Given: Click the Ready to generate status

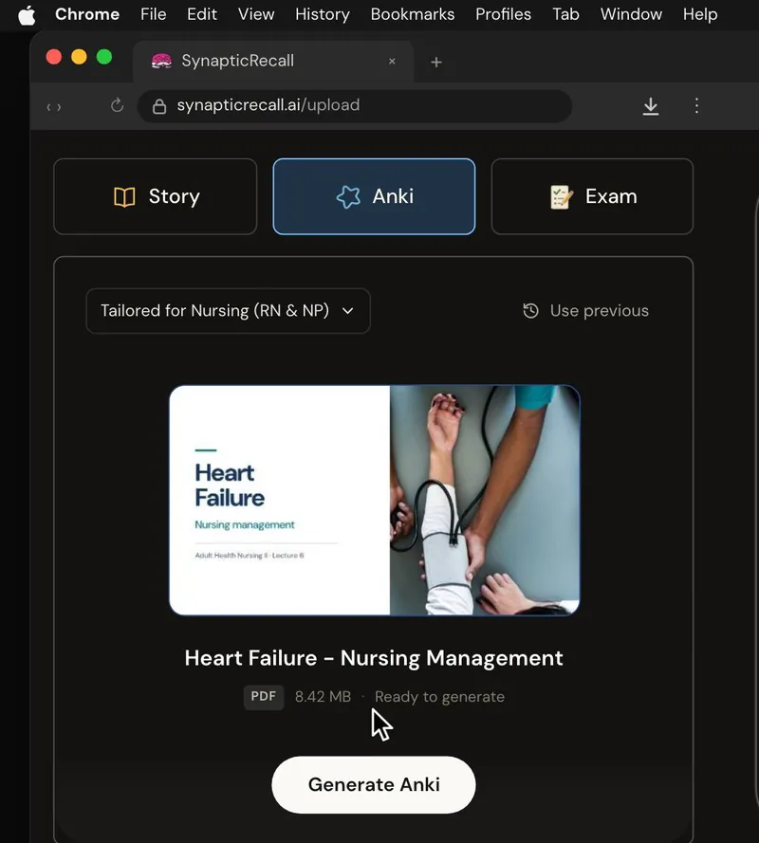Looking at the screenshot, I should [x=439, y=697].
